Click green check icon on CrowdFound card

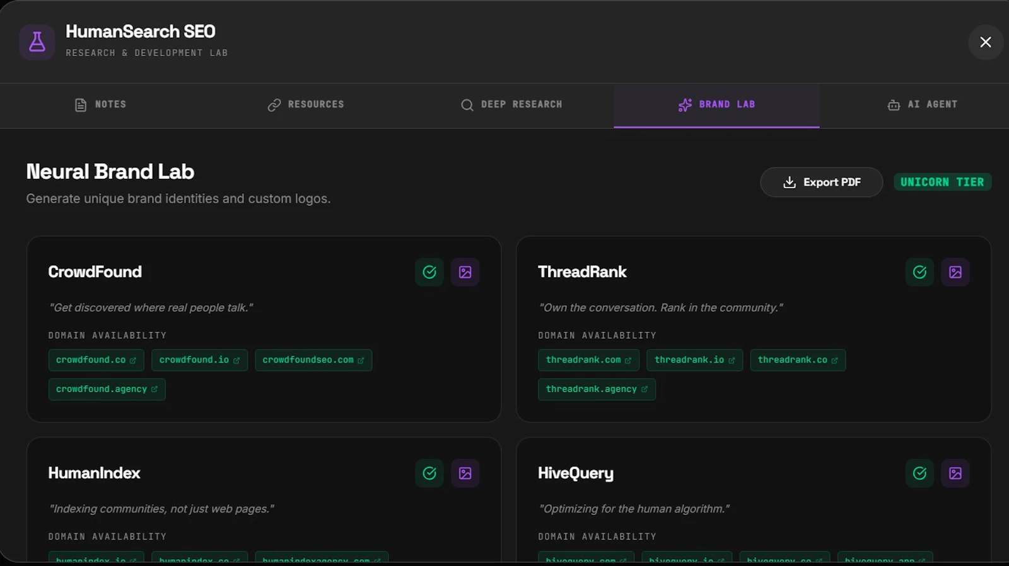tap(429, 272)
